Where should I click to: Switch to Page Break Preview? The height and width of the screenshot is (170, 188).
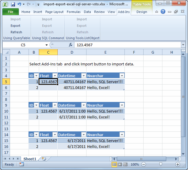coord(125,164)
